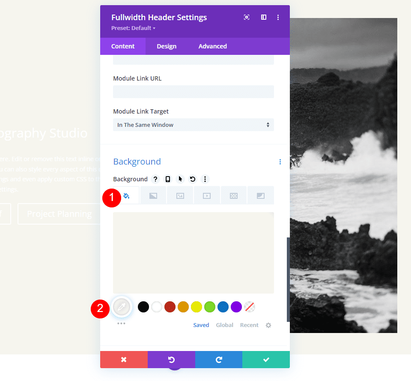Save changes with the green checkmark button
411x381 pixels.
point(266,360)
